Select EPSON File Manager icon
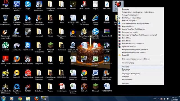Image resolution: width=180 pixels, height=101 pixels. pyautogui.click(x=17, y=18)
